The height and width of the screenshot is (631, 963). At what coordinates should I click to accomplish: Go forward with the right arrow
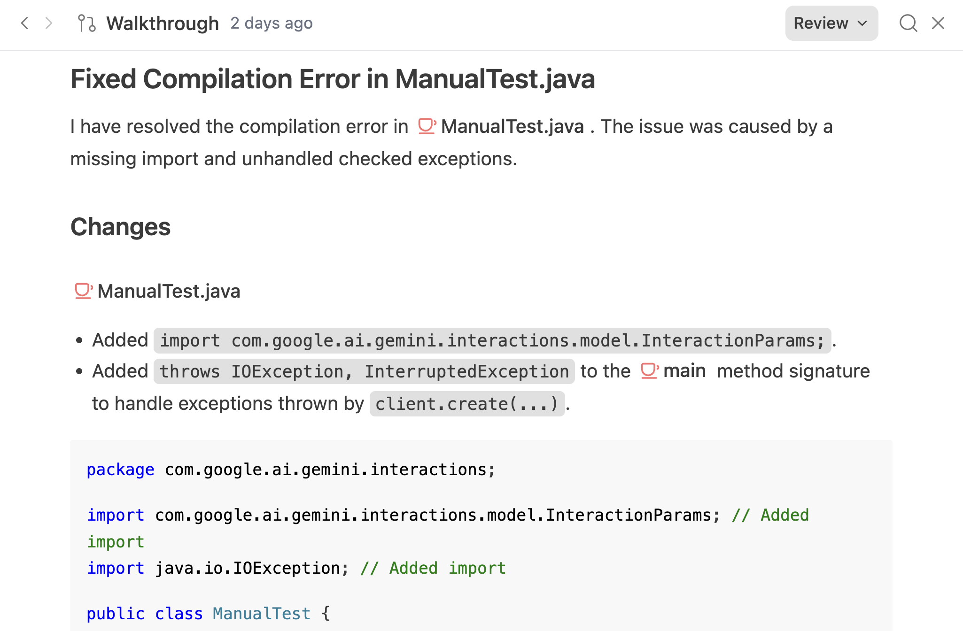tap(48, 23)
